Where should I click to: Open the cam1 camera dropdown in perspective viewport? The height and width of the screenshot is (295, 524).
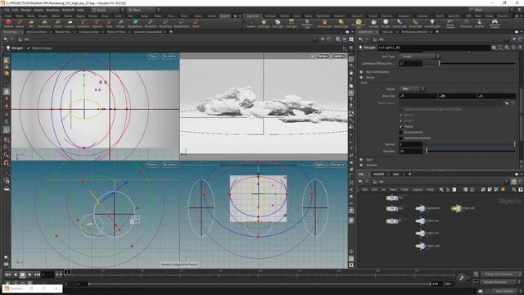point(338,57)
